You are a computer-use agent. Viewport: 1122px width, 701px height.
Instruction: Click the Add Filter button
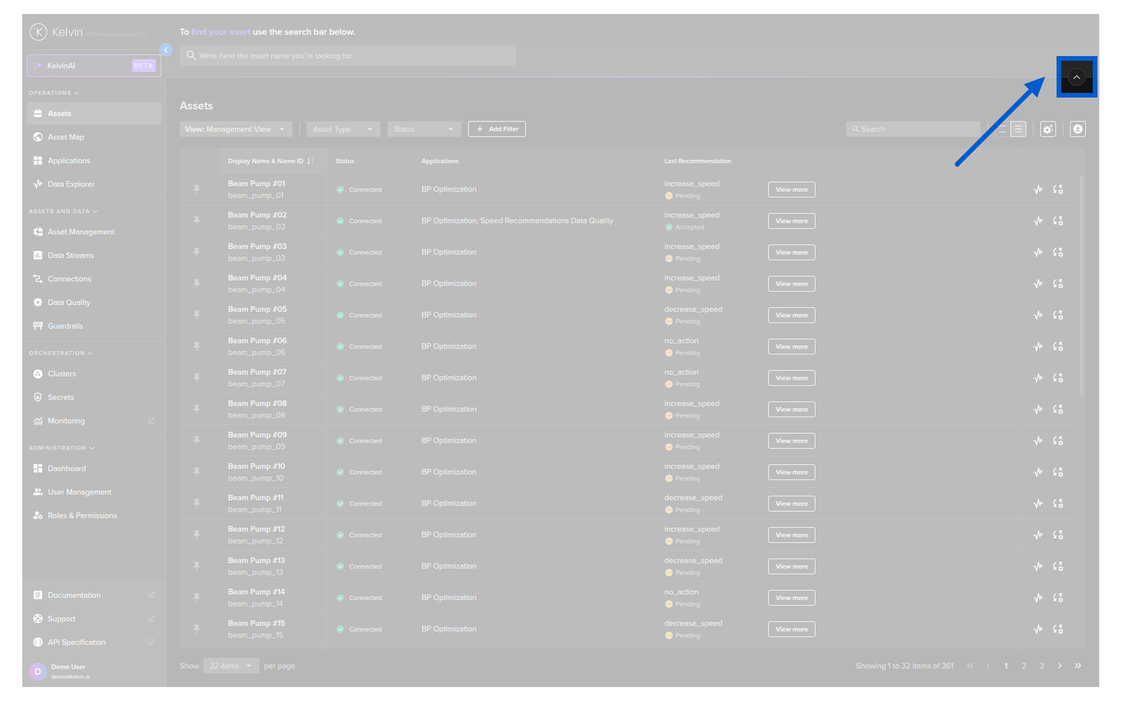tap(496, 129)
